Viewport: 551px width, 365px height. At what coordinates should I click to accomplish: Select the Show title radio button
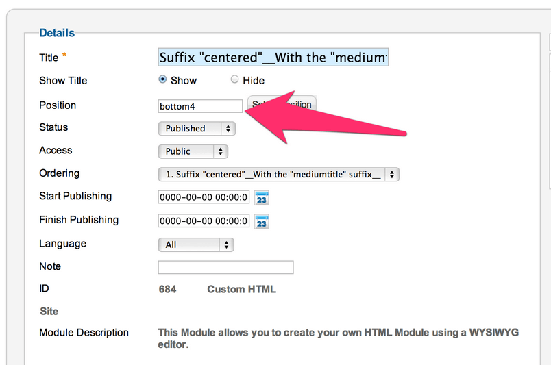[162, 79]
